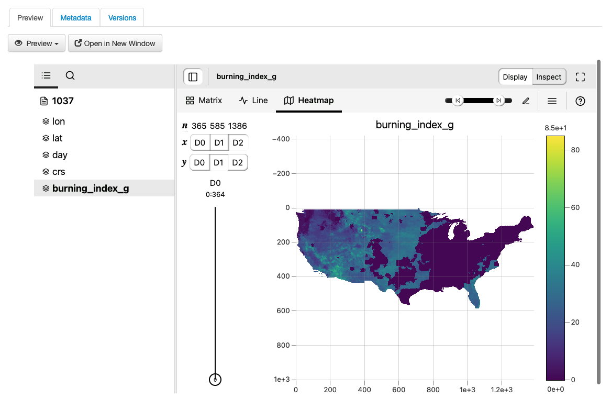Open the Preview dropdown button
The image size is (611, 399).
coord(37,43)
